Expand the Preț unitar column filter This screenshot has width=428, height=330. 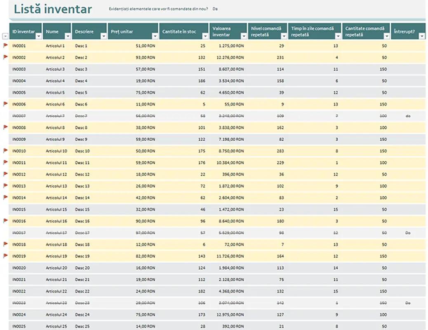coord(154,36)
